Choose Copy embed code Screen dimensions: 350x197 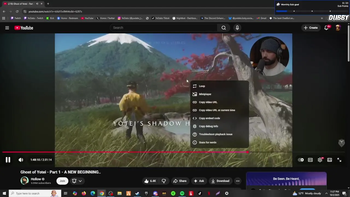click(220, 118)
